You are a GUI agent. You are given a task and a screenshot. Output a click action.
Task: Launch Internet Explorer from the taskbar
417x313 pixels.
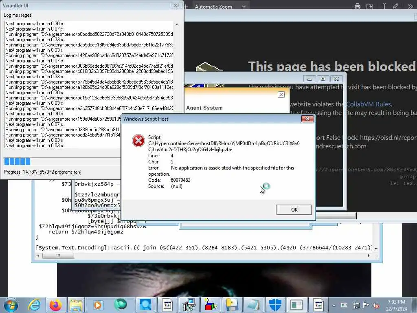(34, 305)
